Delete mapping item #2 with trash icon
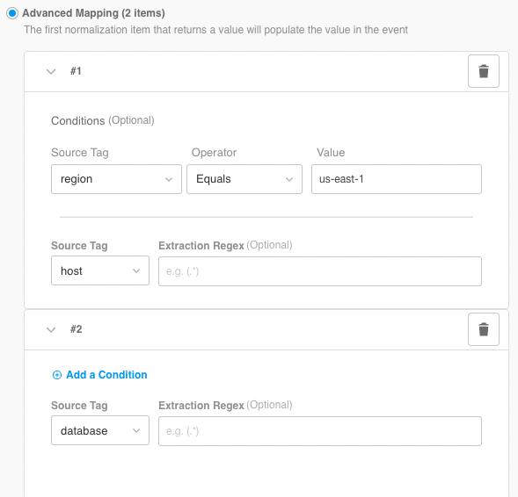This screenshot has height=497, width=518. (484, 329)
